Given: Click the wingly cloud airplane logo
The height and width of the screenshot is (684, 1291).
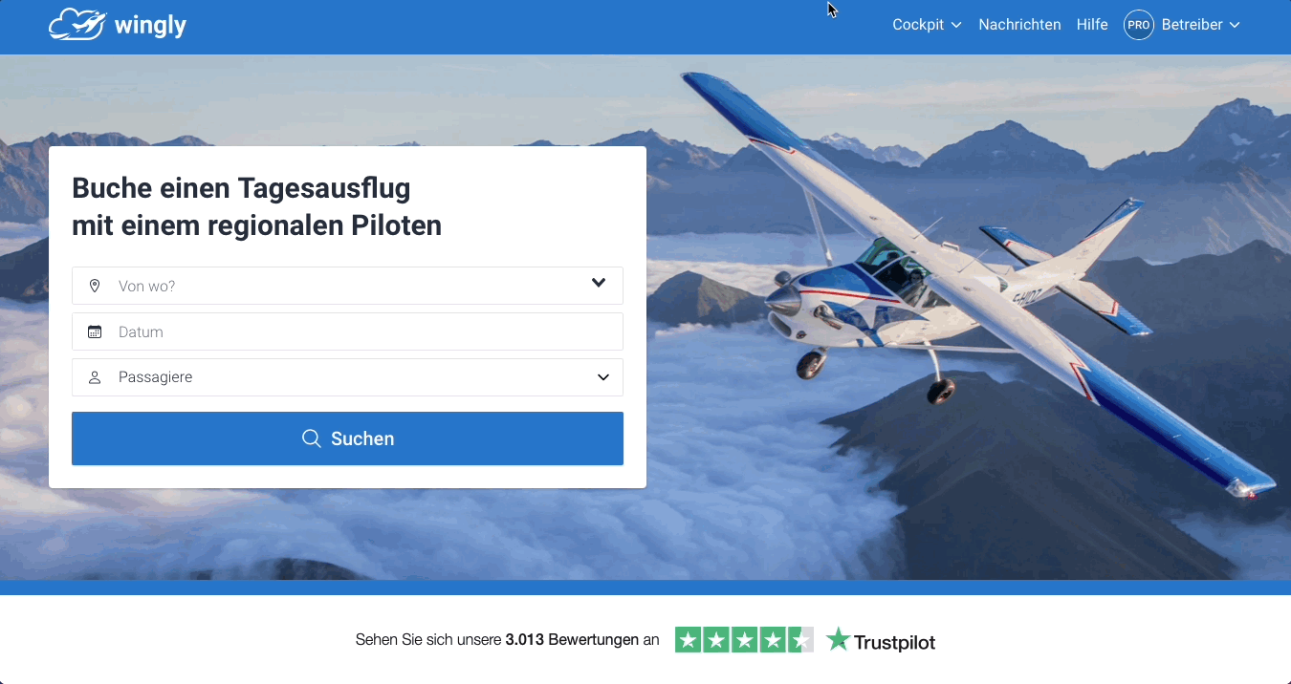Looking at the screenshot, I should [77, 25].
